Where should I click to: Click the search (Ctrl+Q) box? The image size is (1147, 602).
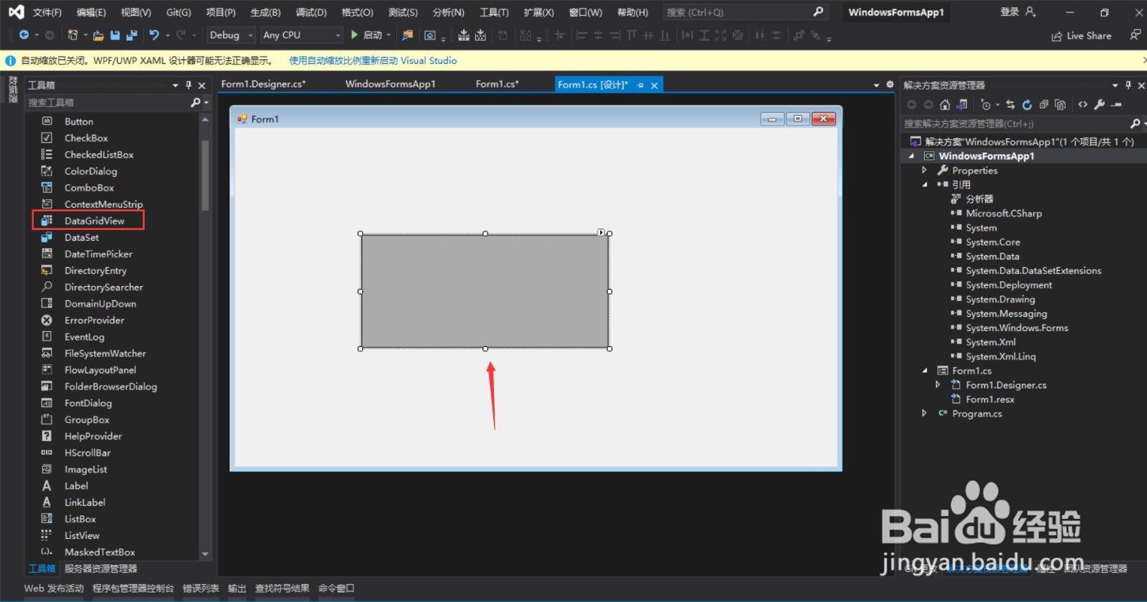746,12
